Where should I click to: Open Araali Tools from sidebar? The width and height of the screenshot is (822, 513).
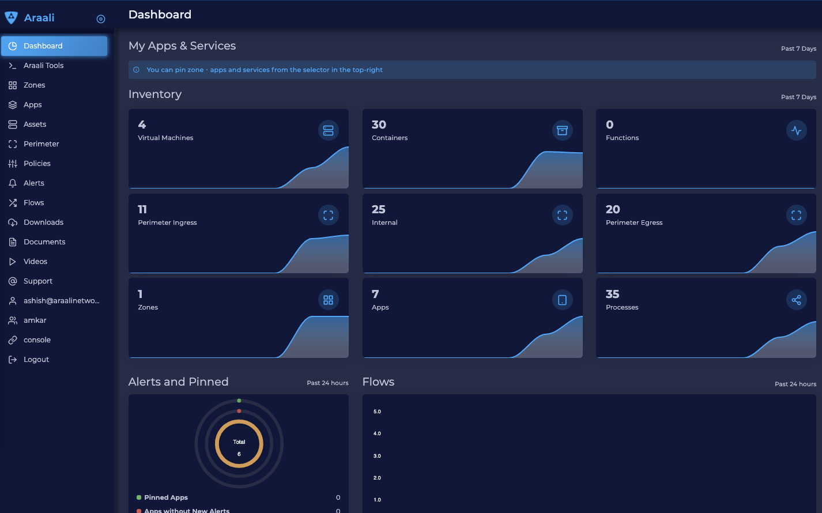tap(54, 66)
